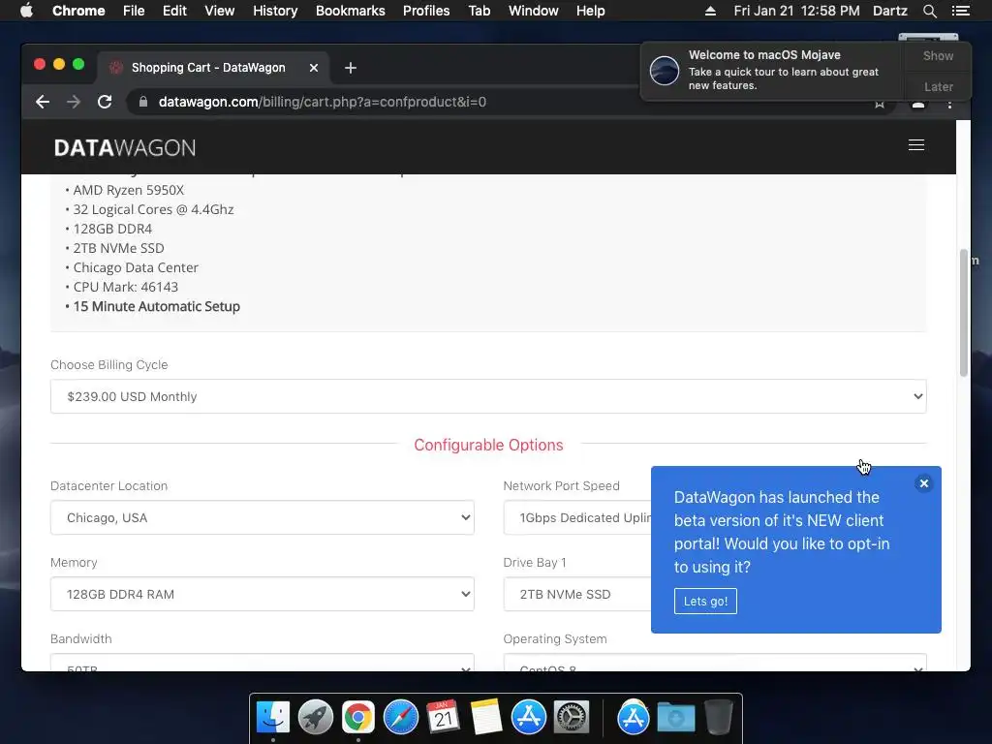Open the File menu
The image size is (992, 744).
coord(134,11)
